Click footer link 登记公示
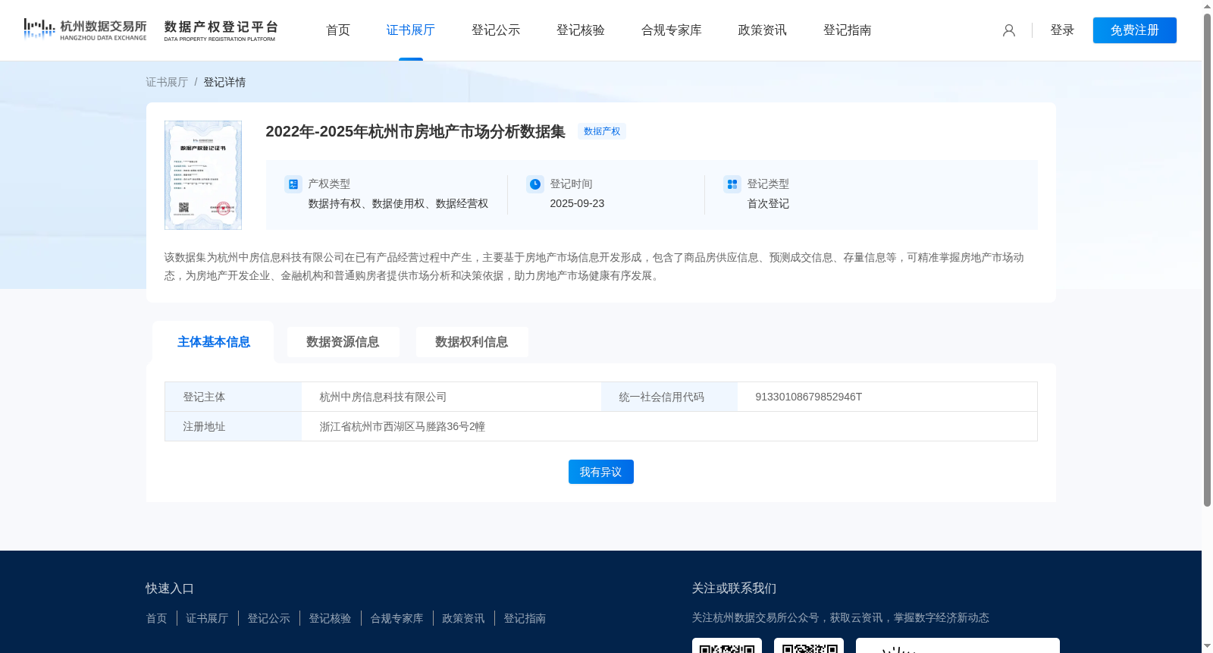The image size is (1213, 653). pyautogui.click(x=268, y=618)
